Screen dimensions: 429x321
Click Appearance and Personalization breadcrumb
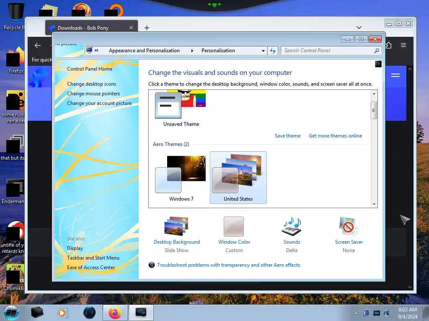coord(144,51)
